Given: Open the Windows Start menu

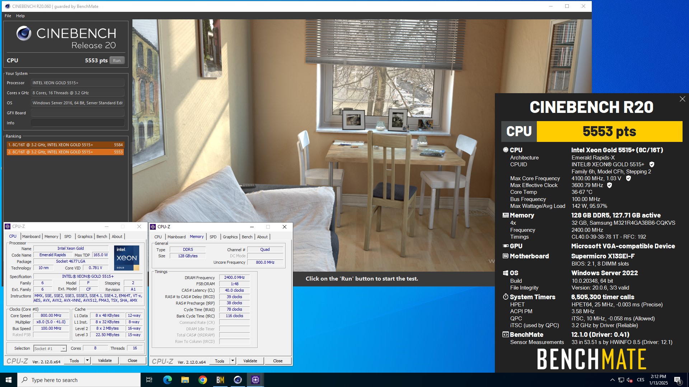Looking at the screenshot, I should tap(9, 380).
